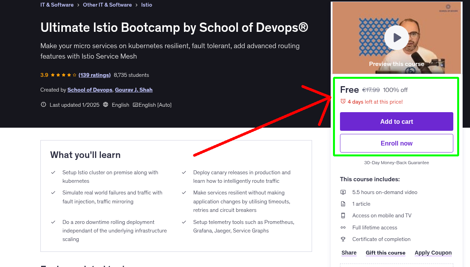Click Add to cart

[x=396, y=121]
